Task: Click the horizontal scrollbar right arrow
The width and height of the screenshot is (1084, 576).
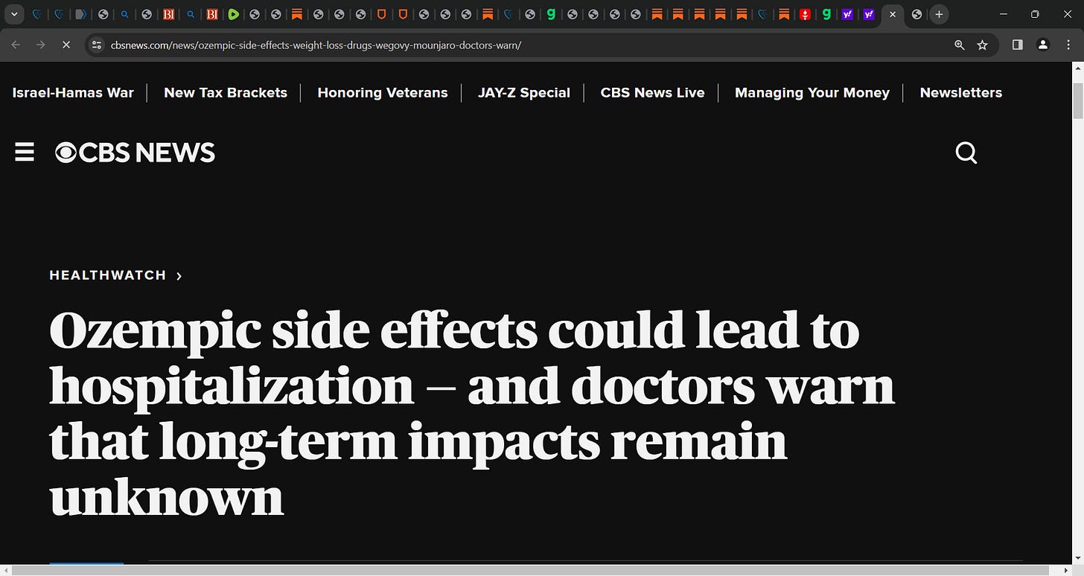Action: click(1065, 570)
